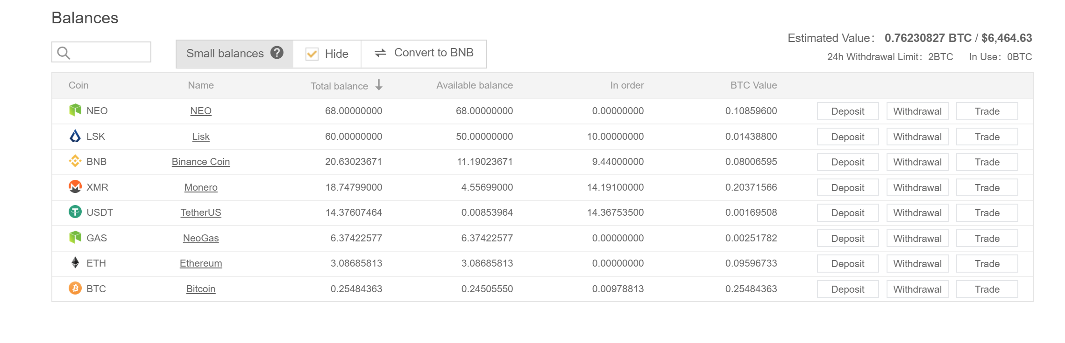
Task: Click Withdrawal in the USDT row
Action: (917, 213)
